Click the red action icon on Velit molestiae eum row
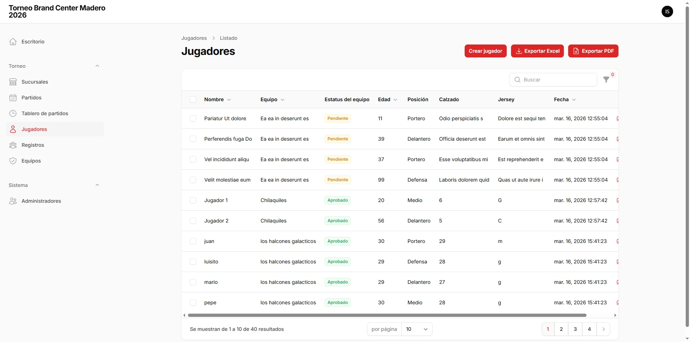This screenshot has width=690, height=342. tap(617, 180)
